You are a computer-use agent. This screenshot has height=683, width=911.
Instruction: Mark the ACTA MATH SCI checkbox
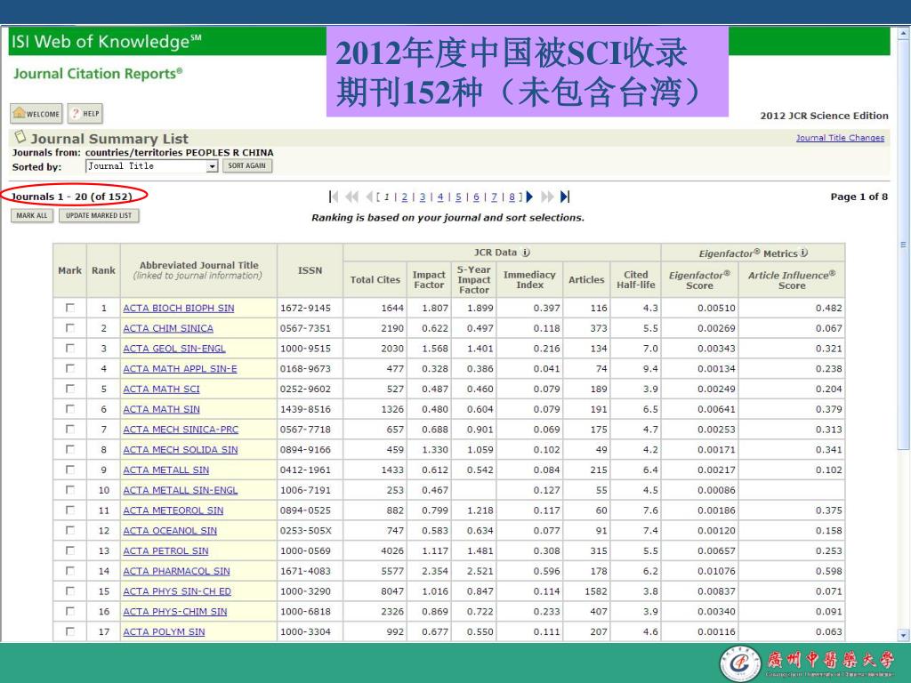click(70, 389)
